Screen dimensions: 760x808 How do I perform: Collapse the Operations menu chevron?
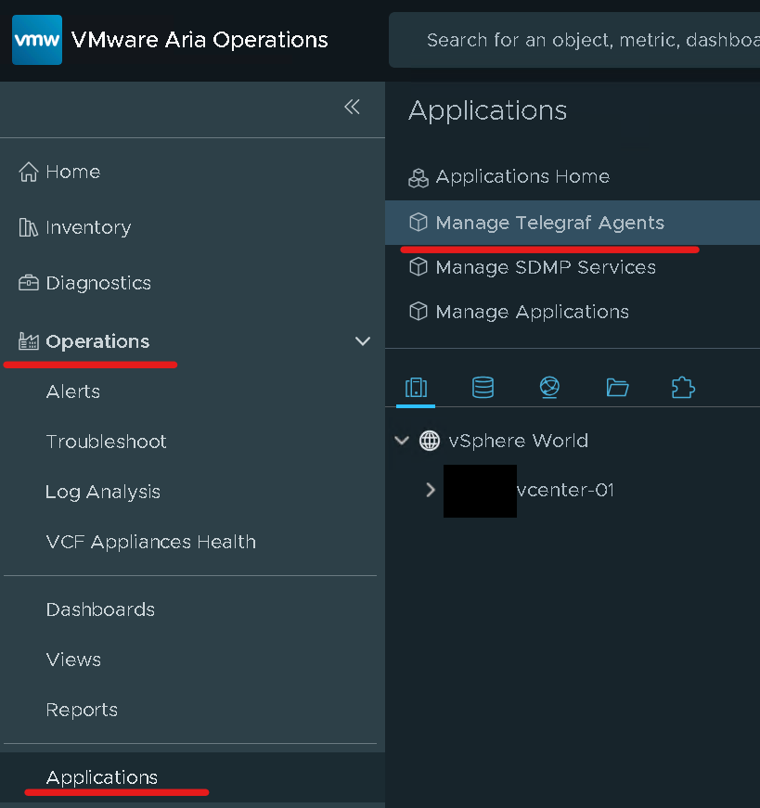tap(363, 341)
